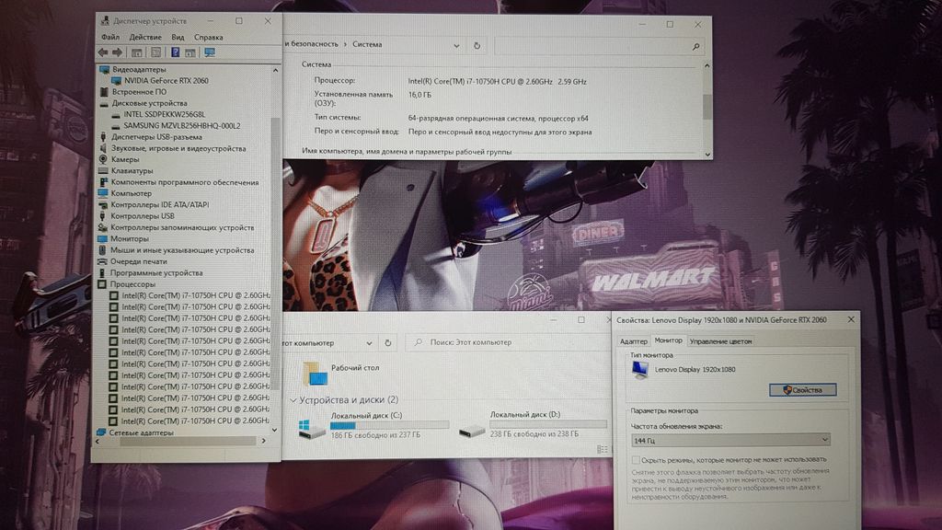Open the Explorer address bar history dropdown
The image size is (942, 530).
(x=368, y=342)
